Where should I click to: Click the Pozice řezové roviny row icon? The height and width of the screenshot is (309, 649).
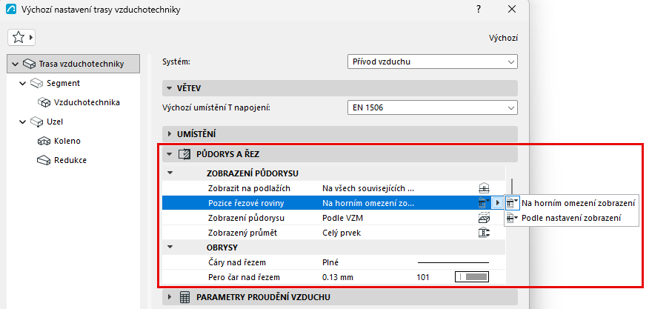pyautogui.click(x=484, y=203)
